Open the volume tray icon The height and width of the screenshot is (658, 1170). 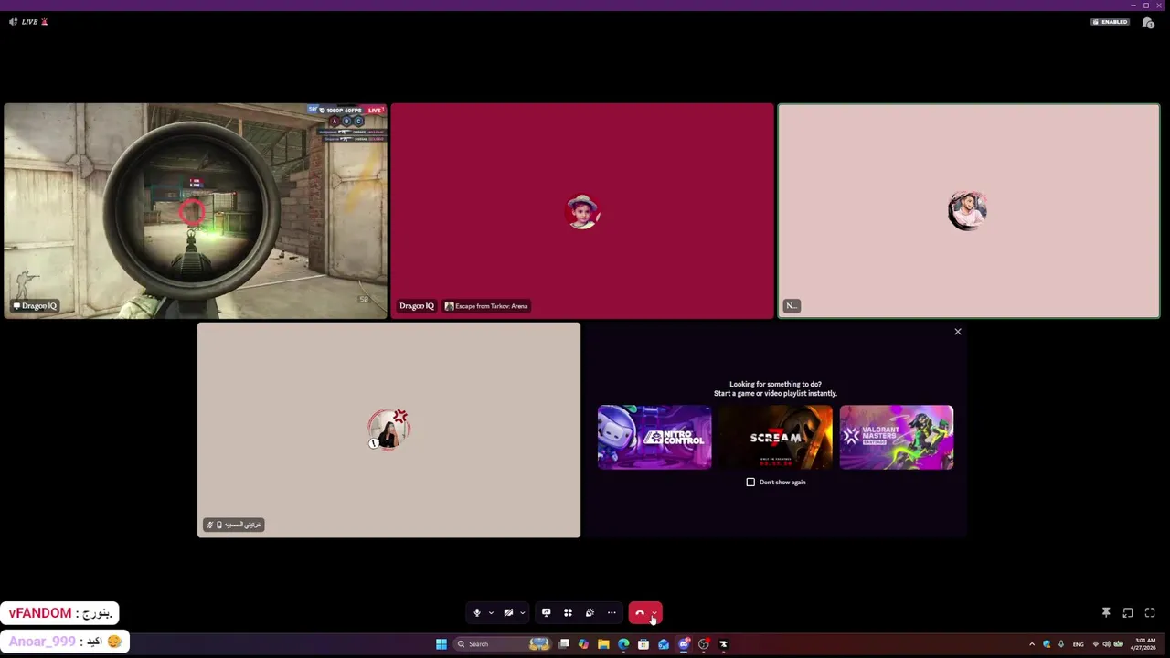coord(1107,644)
